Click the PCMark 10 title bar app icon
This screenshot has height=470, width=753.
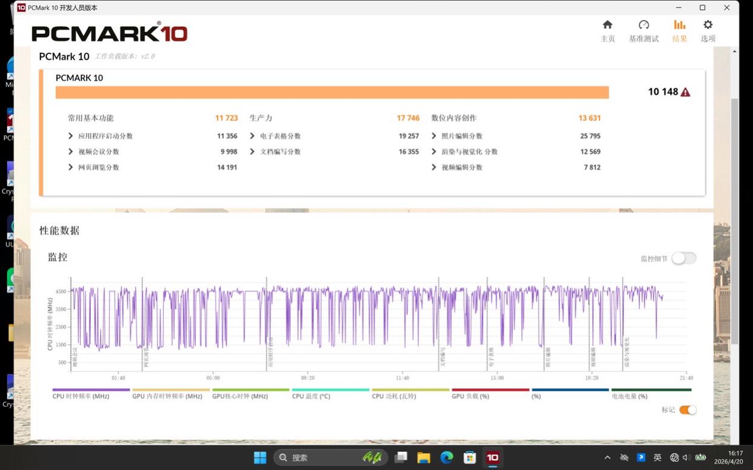pos(21,8)
